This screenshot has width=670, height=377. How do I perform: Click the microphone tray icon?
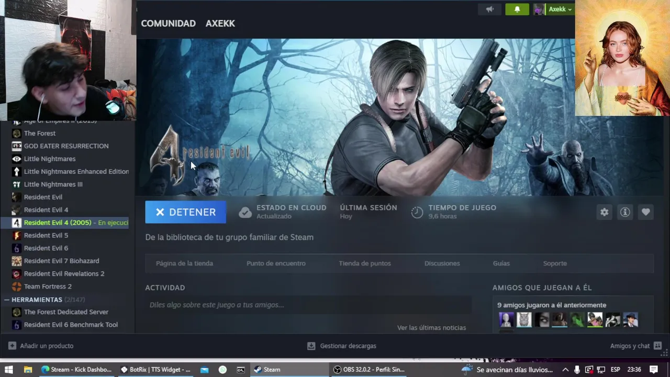(577, 370)
